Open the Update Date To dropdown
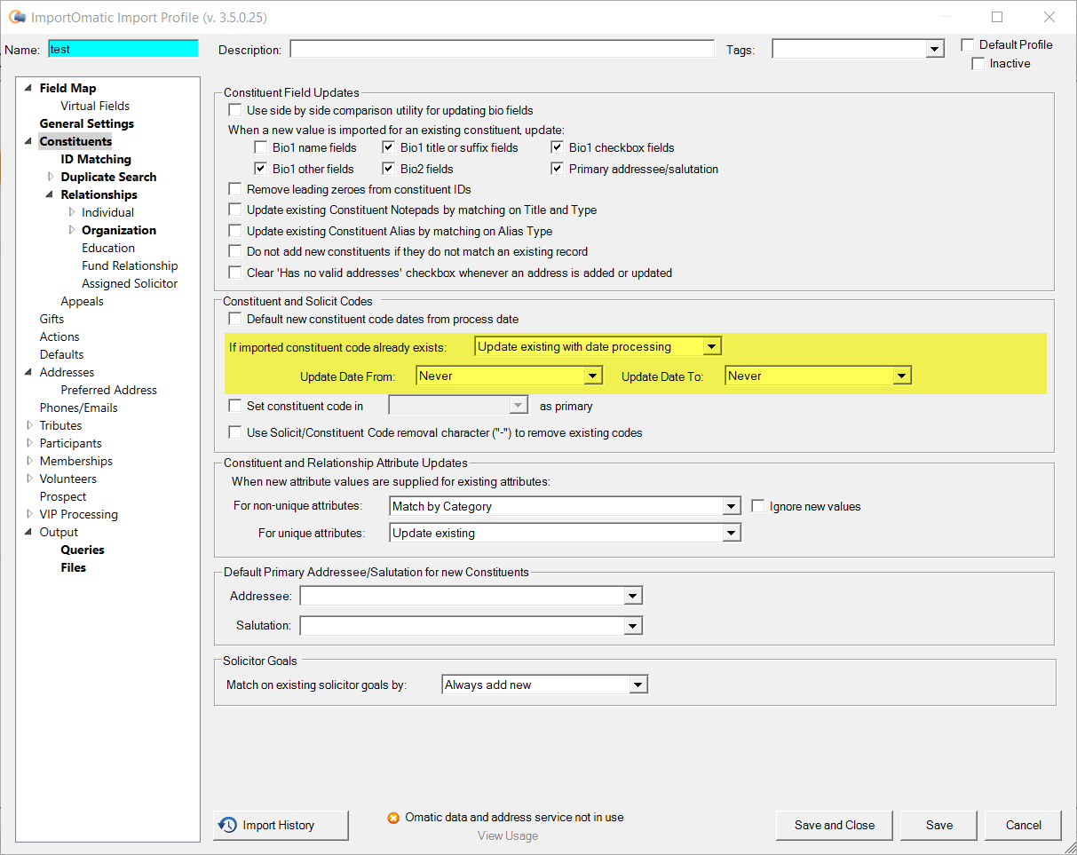Screen dimensions: 1077x855 pos(902,376)
